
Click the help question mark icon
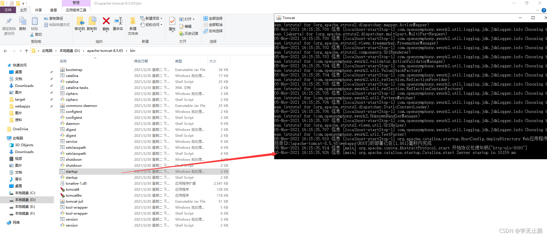[544, 11]
